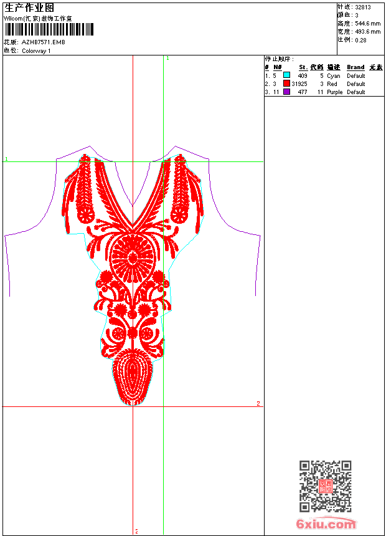Click the St. column header
This screenshot has height=536, width=386.
[303, 67]
